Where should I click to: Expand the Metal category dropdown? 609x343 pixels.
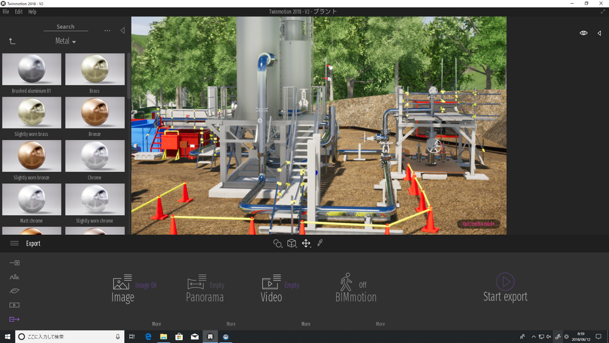coord(65,41)
